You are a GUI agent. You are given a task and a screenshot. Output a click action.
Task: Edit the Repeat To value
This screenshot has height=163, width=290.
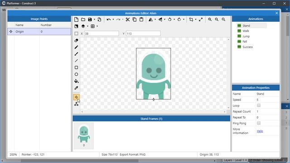(267, 117)
